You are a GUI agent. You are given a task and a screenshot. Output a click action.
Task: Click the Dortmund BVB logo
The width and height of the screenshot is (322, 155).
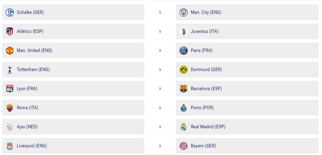click(x=183, y=70)
